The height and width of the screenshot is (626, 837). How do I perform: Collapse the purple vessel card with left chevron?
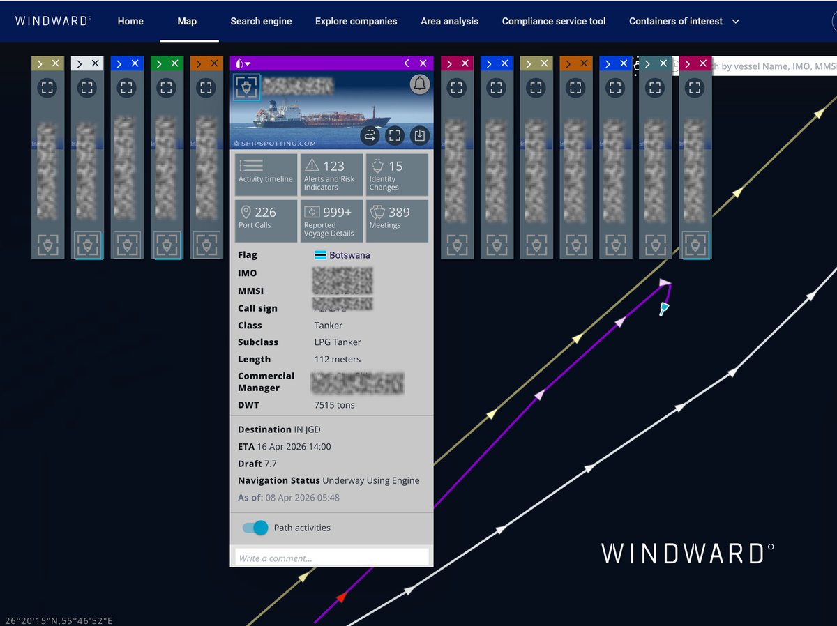[407, 63]
